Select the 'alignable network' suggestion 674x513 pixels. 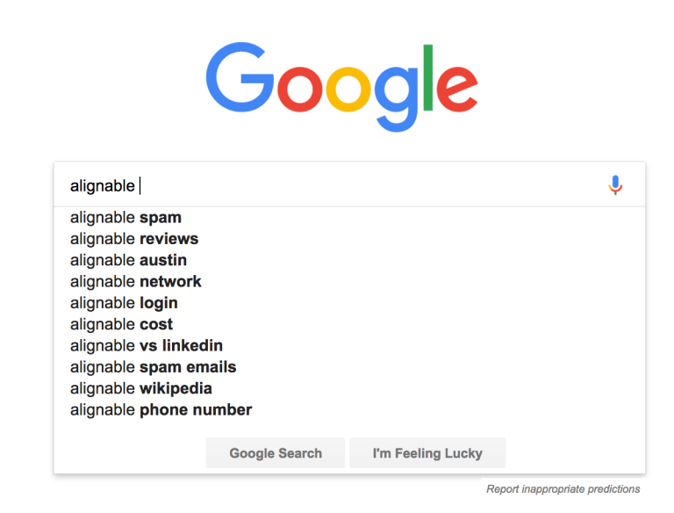[x=136, y=282]
